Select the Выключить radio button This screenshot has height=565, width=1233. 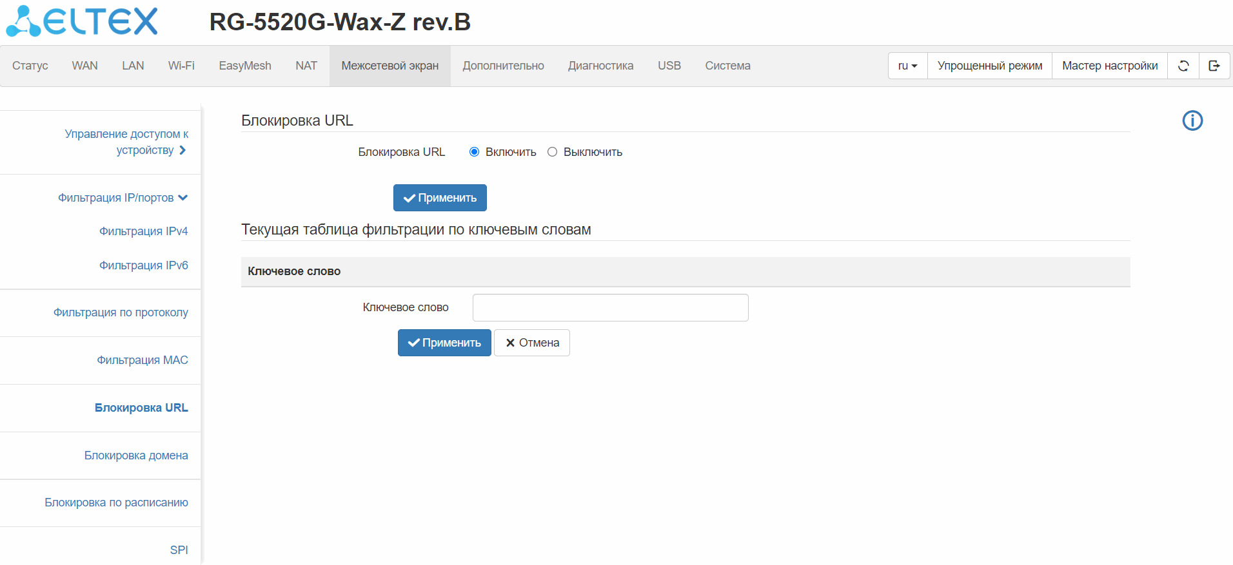click(x=552, y=152)
